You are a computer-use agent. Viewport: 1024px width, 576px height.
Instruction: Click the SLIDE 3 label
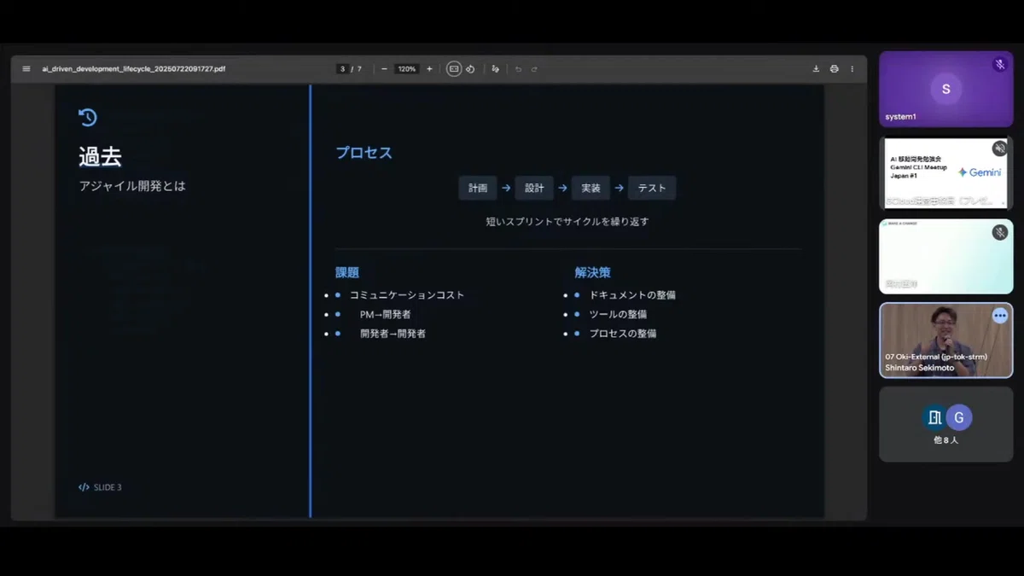point(108,487)
